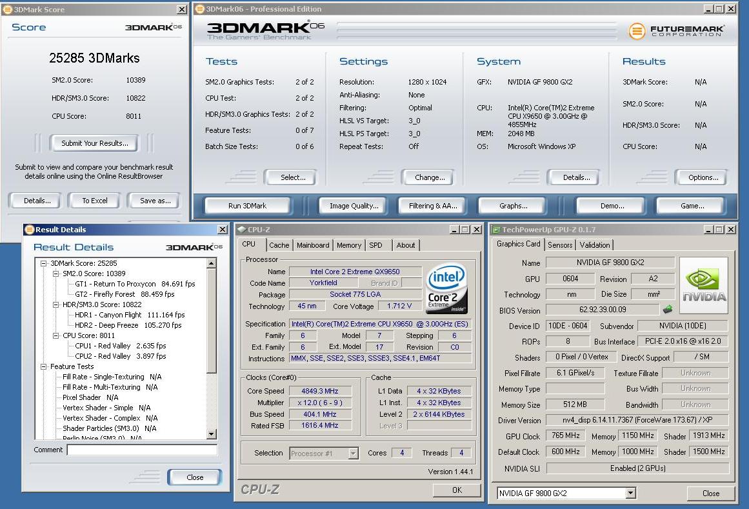The height and width of the screenshot is (509, 749).
Task: Click the GPU-Z Driver Version field
Action: (637, 420)
